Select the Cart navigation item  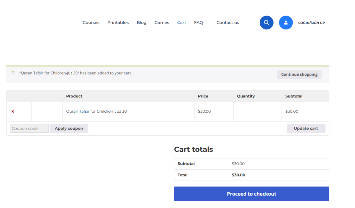click(181, 22)
